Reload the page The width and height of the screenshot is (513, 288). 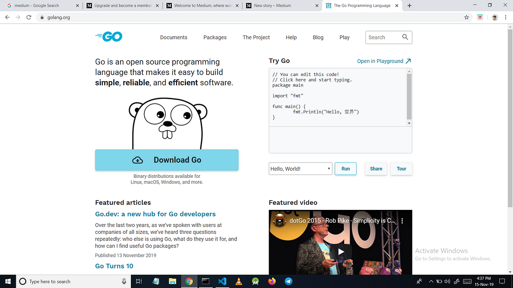(x=29, y=17)
